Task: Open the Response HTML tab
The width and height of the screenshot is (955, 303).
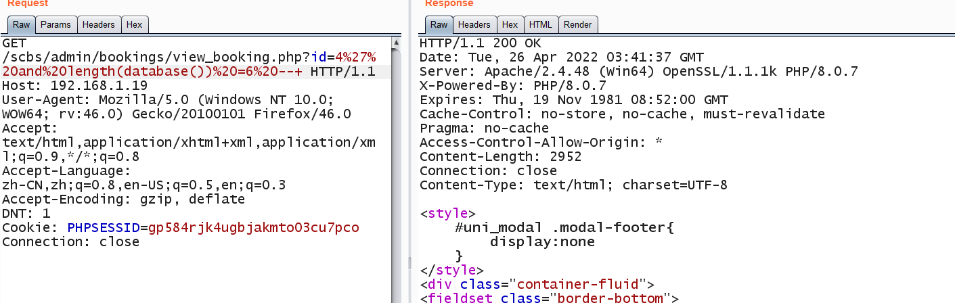Action: pos(541,25)
